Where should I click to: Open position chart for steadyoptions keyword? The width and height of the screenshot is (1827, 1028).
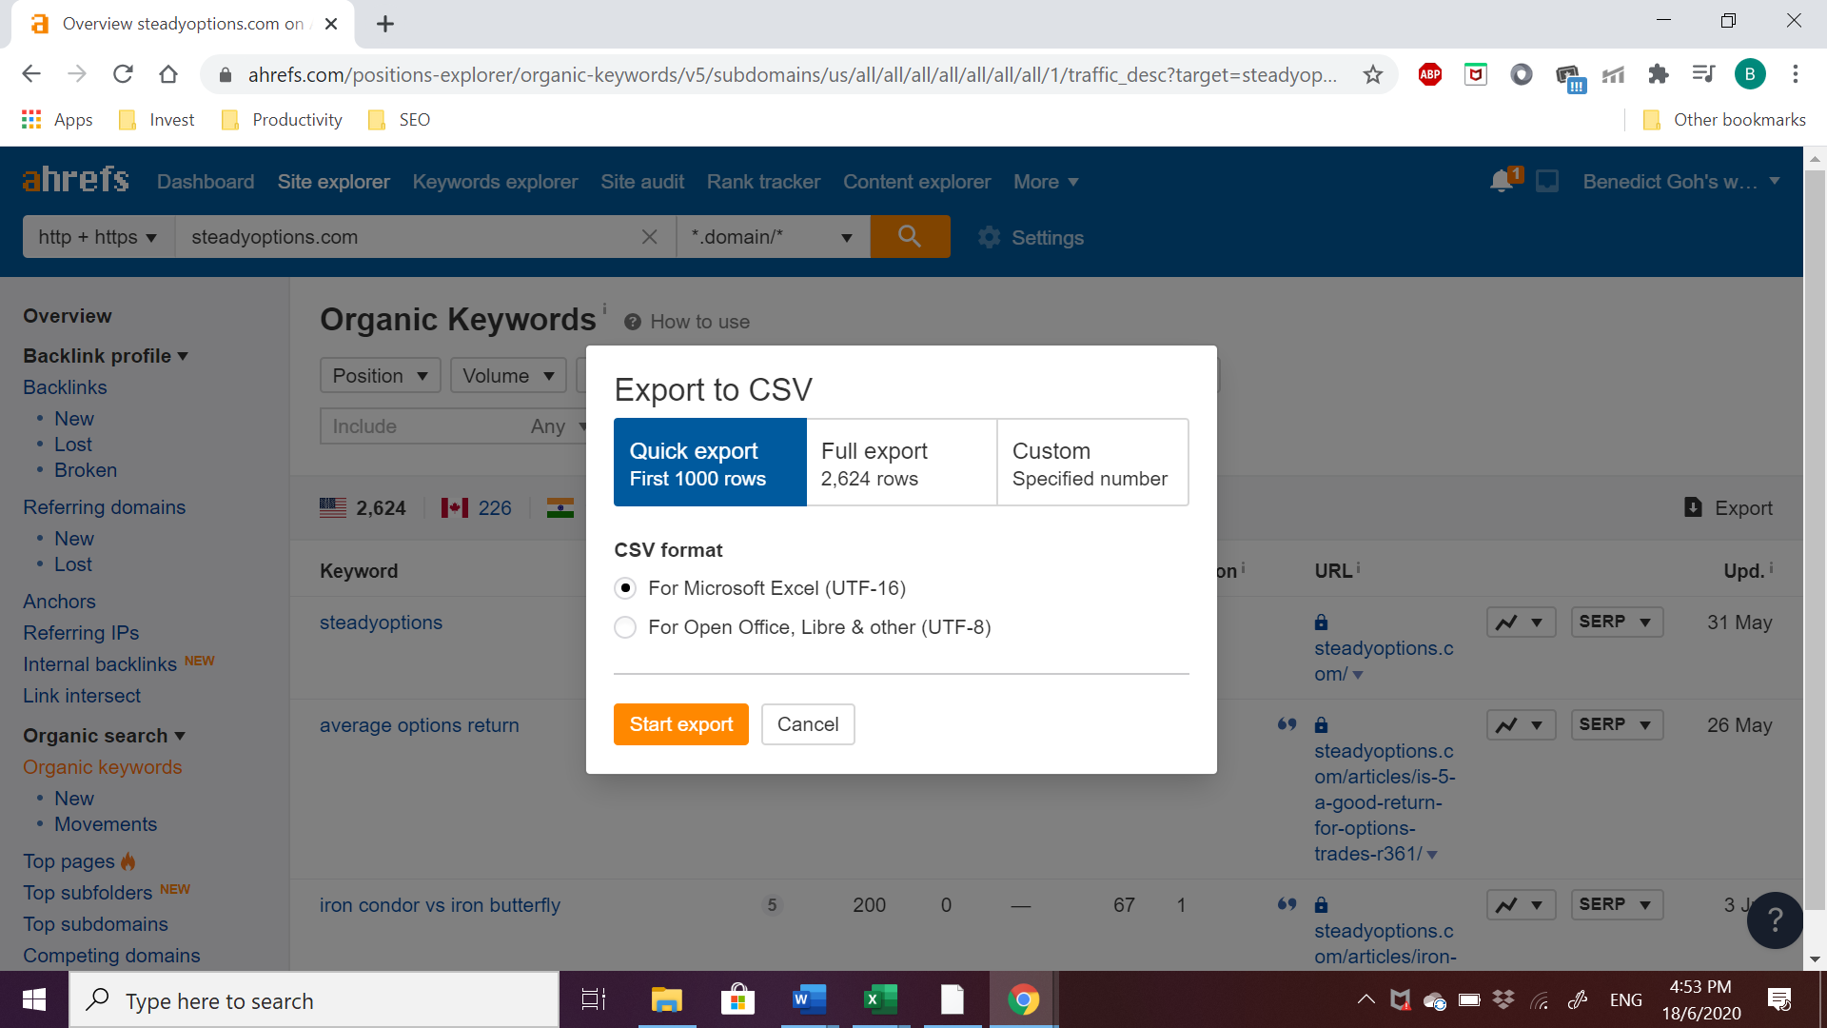pos(1521,623)
